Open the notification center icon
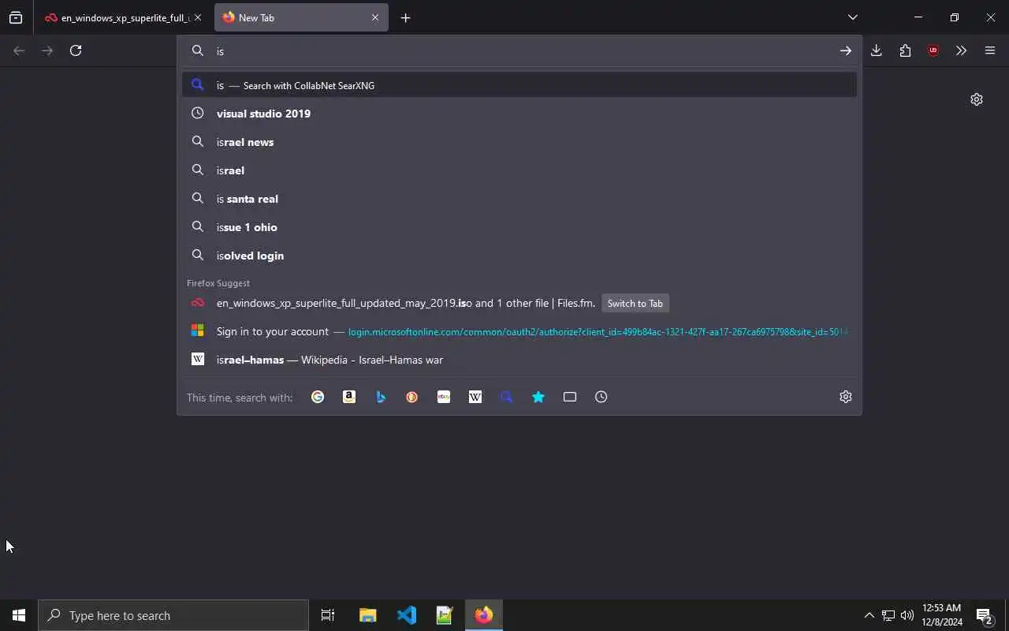This screenshot has height=631, width=1009. click(x=985, y=615)
